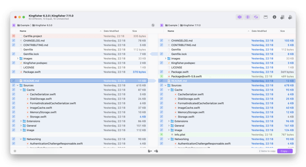This screenshot has width=306, height=167.
Task: Open the window panel layout icon
Action: [x=266, y=17]
